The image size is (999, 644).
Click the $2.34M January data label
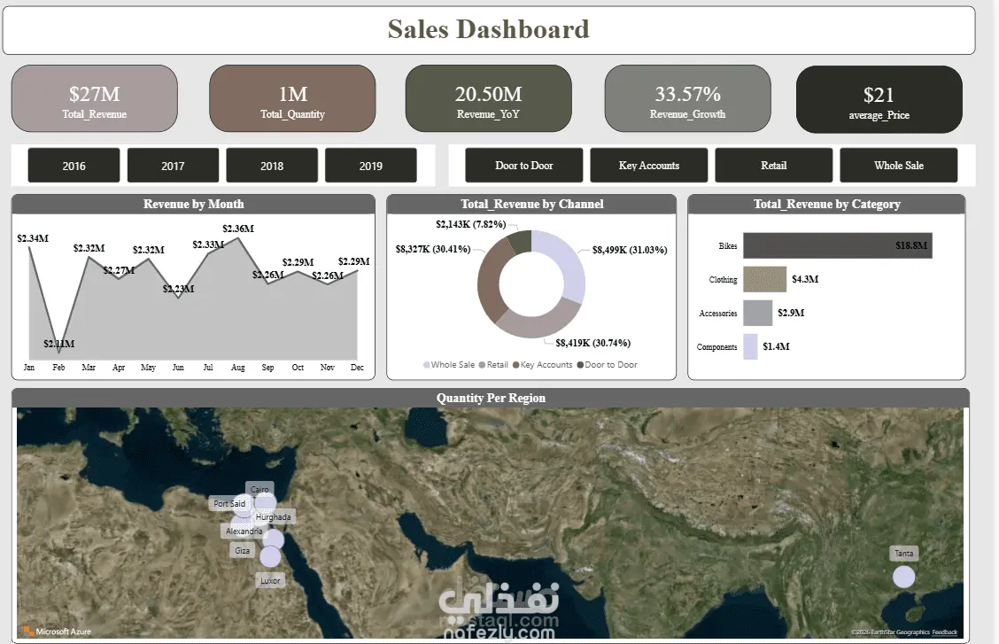click(x=33, y=238)
